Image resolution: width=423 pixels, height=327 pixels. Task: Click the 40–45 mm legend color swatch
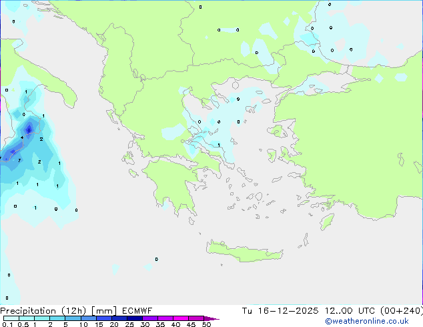(x=181, y=318)
